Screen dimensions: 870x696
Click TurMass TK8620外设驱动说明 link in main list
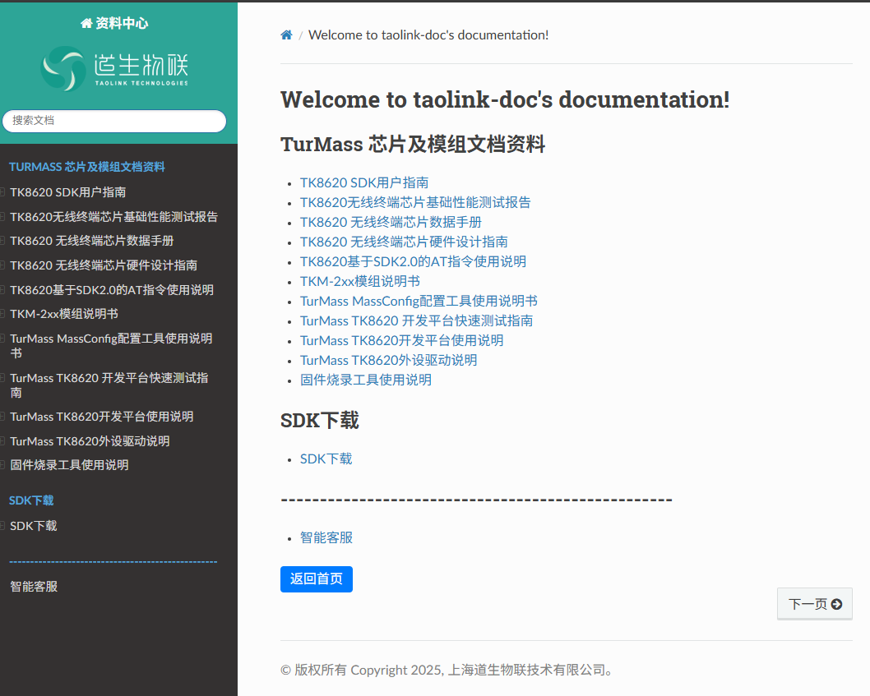[388, 360]
